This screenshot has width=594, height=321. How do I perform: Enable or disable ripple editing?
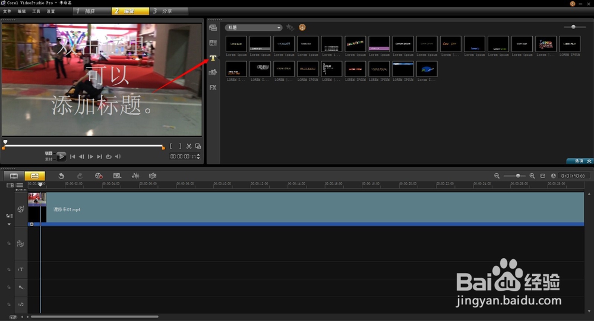[x=9, y=216]
